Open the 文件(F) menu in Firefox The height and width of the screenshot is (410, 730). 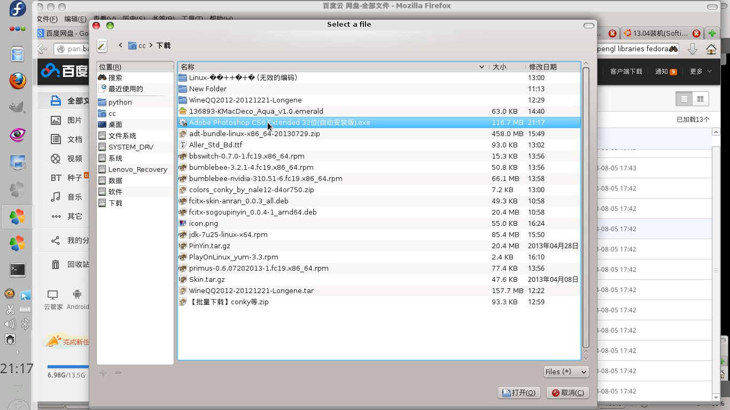coord(47,19)
